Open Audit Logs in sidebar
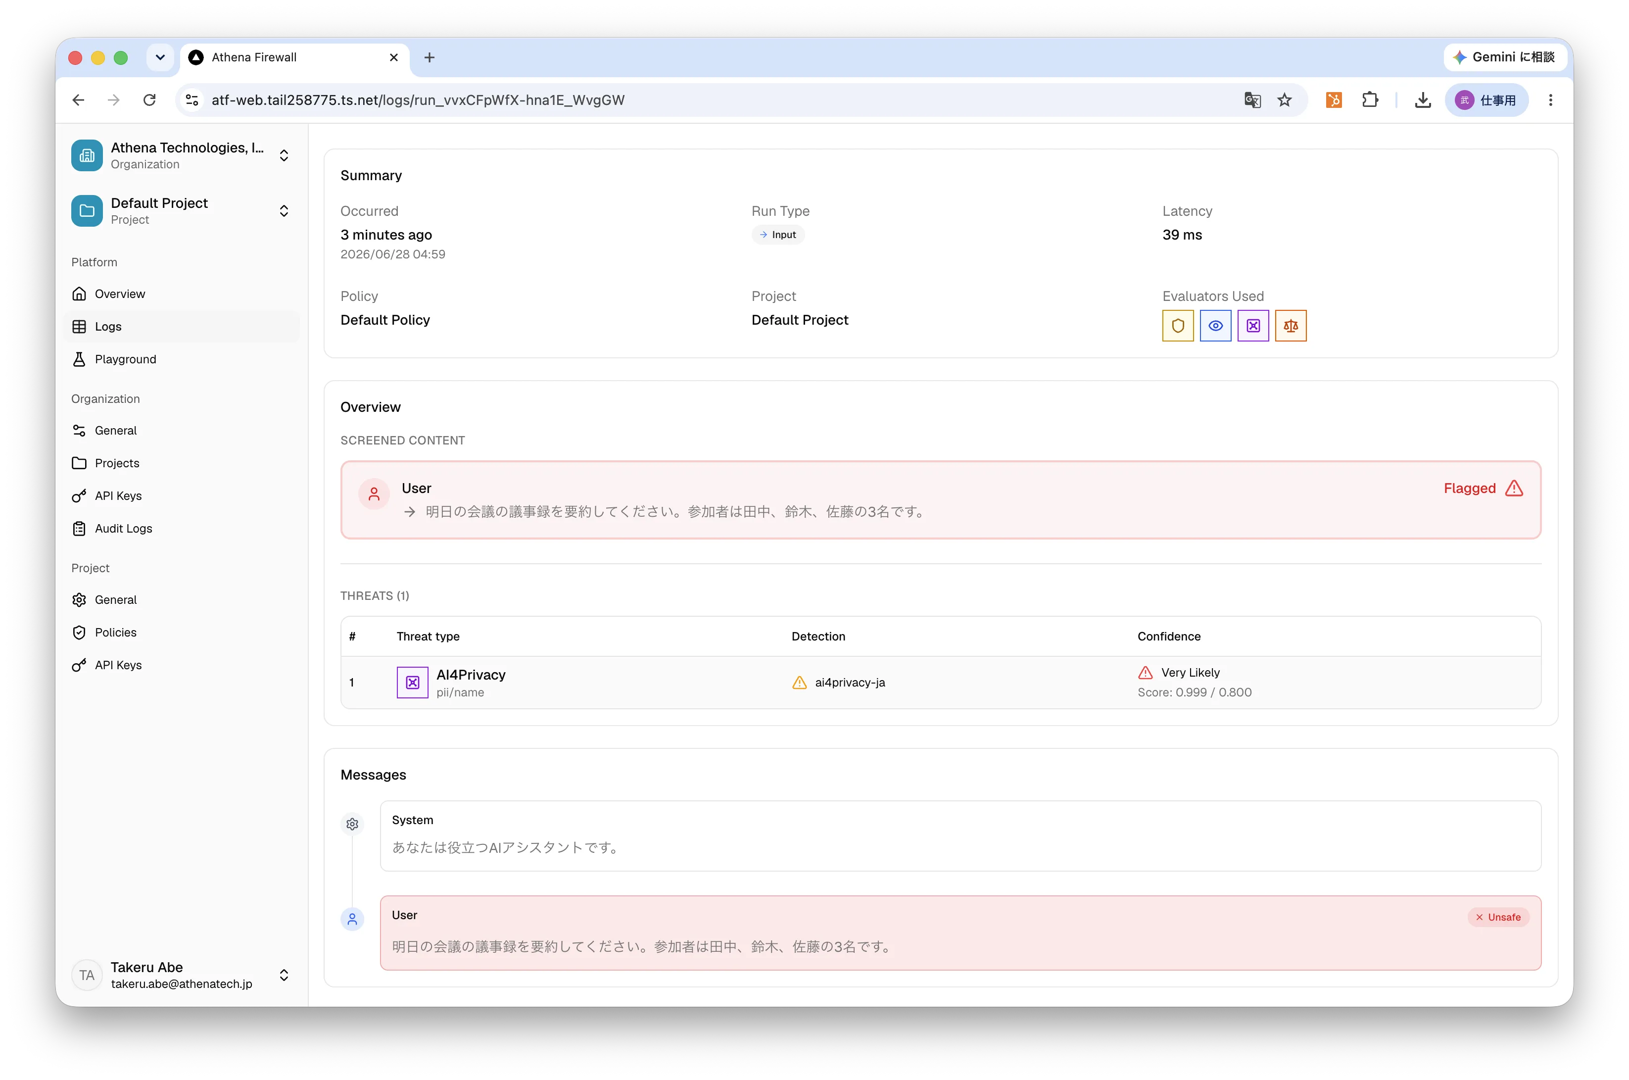The height and width of the screenshot is (1080, 1629). (182, 528)
